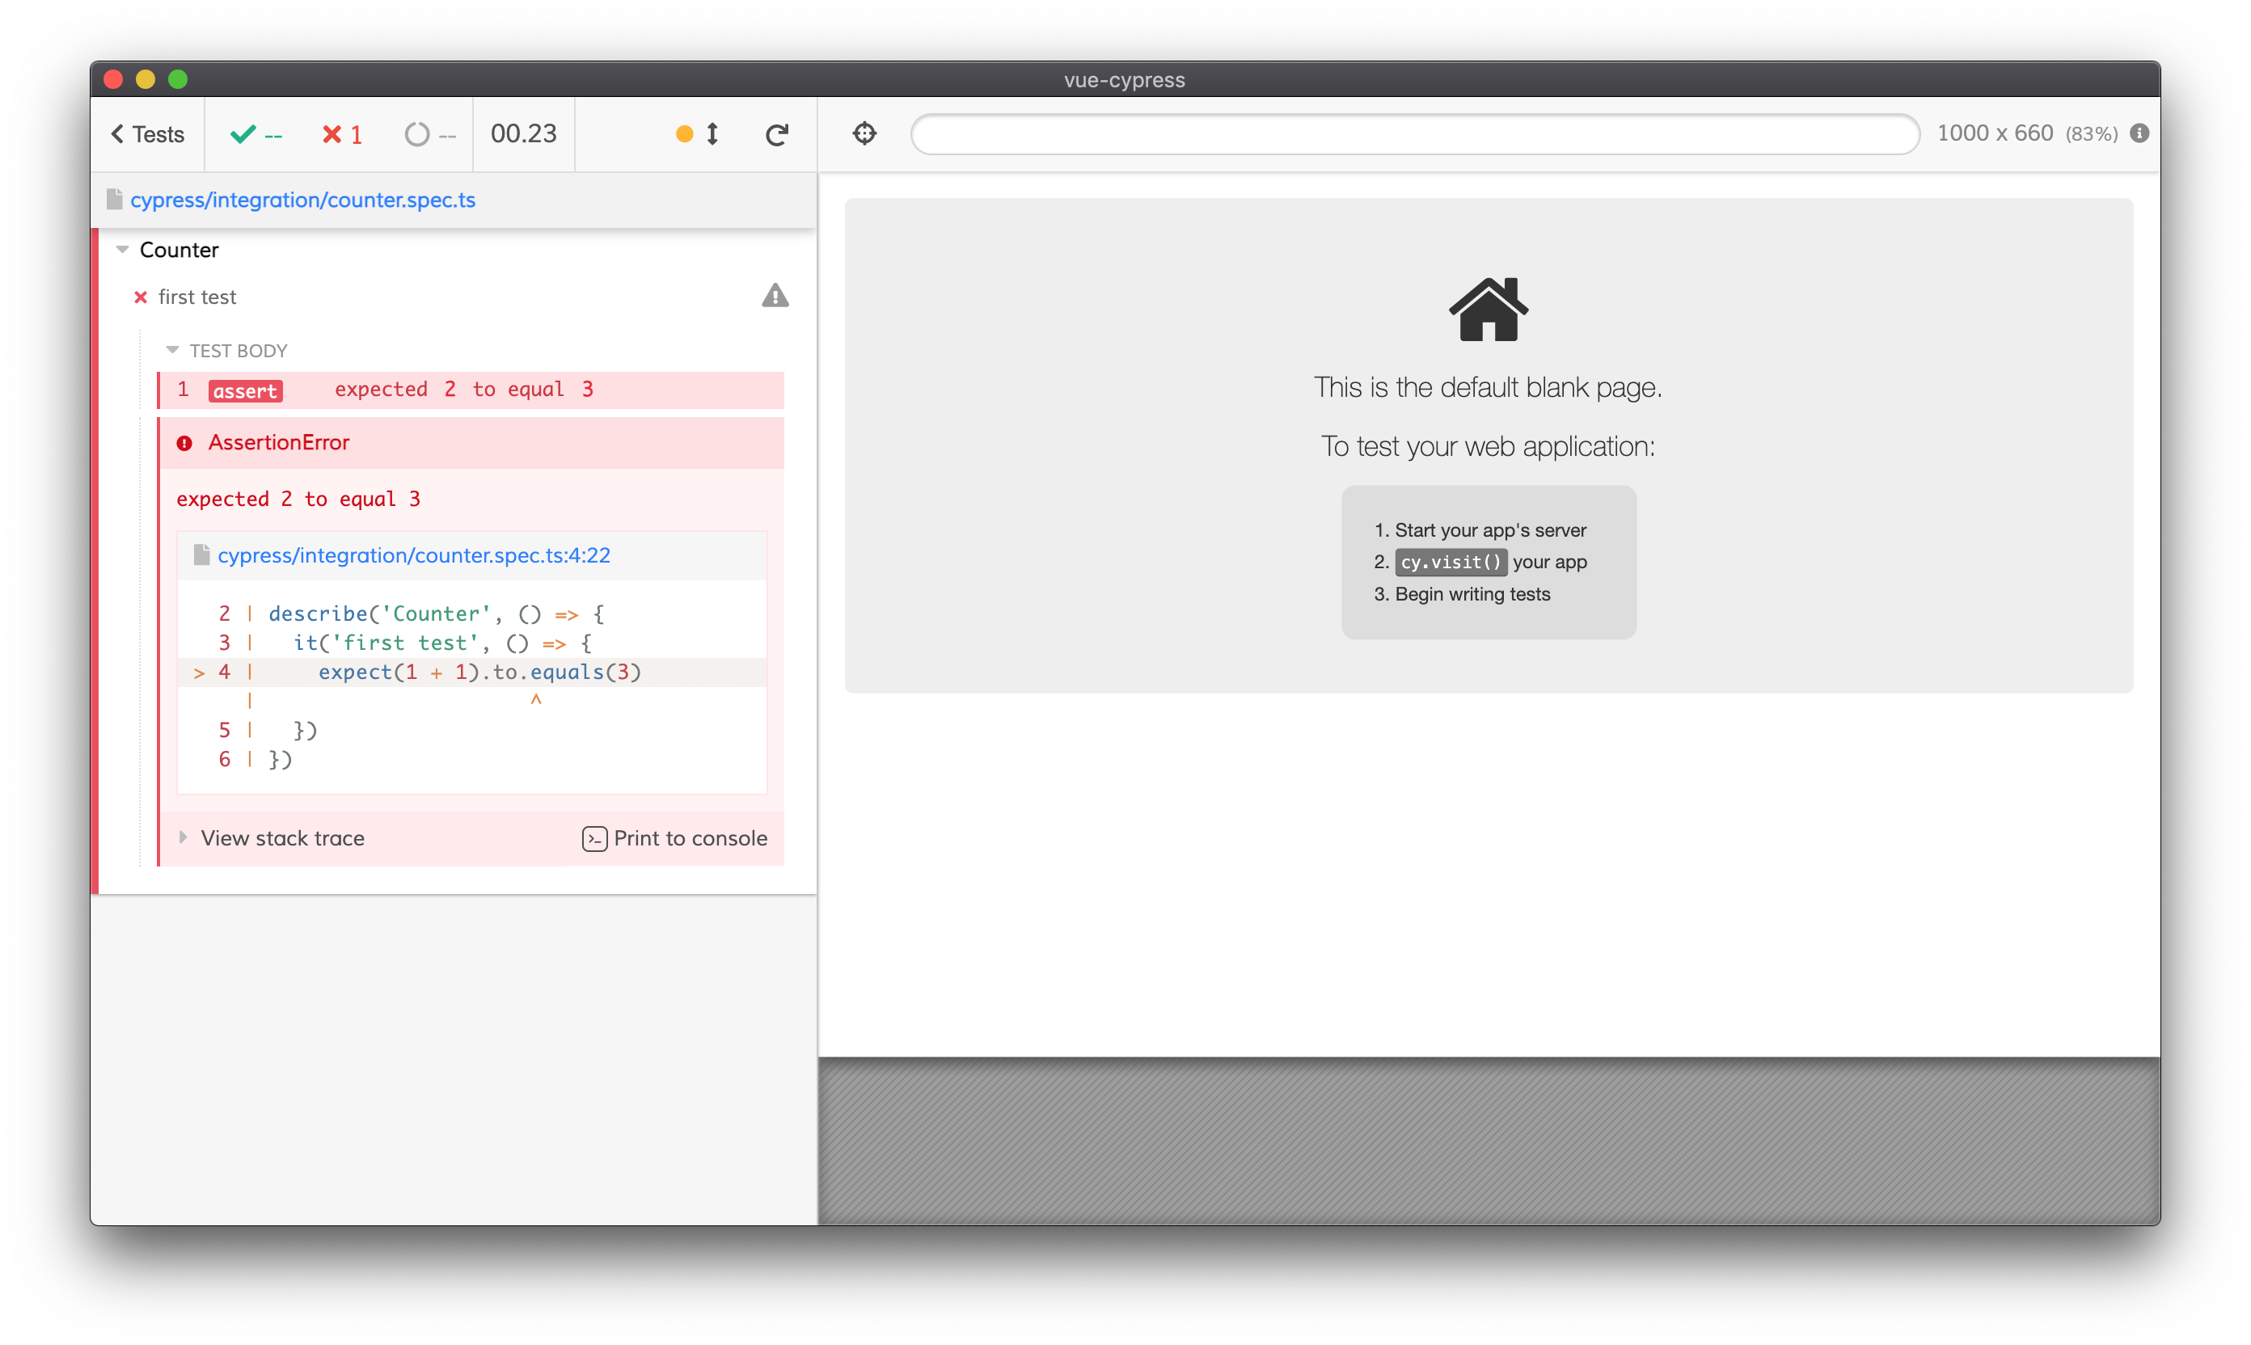Click the cy.visit() code label
Viewport: 2251px width, 1345px height.
tap(1451, 562)
